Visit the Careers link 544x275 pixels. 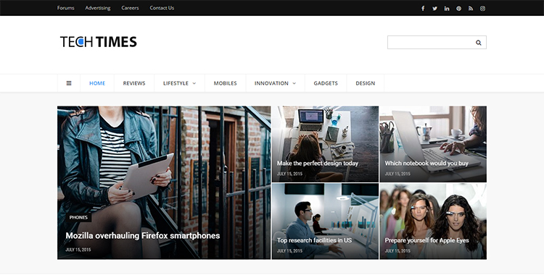click(130, 8)
